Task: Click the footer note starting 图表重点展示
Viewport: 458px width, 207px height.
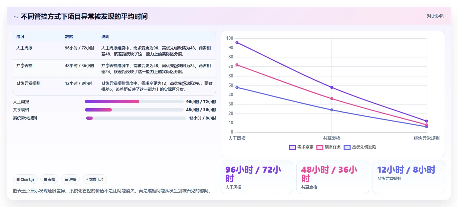Action: click(112, 191)
